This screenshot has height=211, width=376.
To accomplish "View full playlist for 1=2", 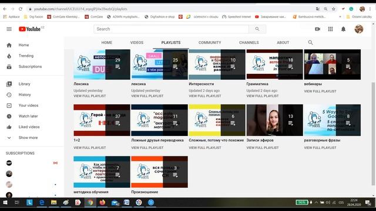I will 90,148.
